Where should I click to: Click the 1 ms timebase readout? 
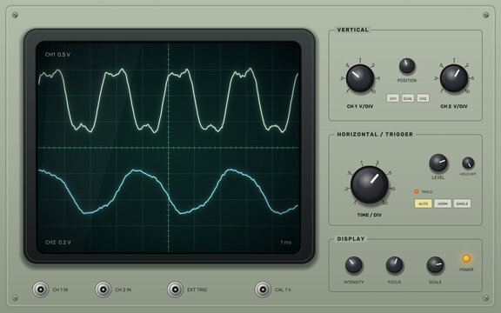(x=286, y=243)
